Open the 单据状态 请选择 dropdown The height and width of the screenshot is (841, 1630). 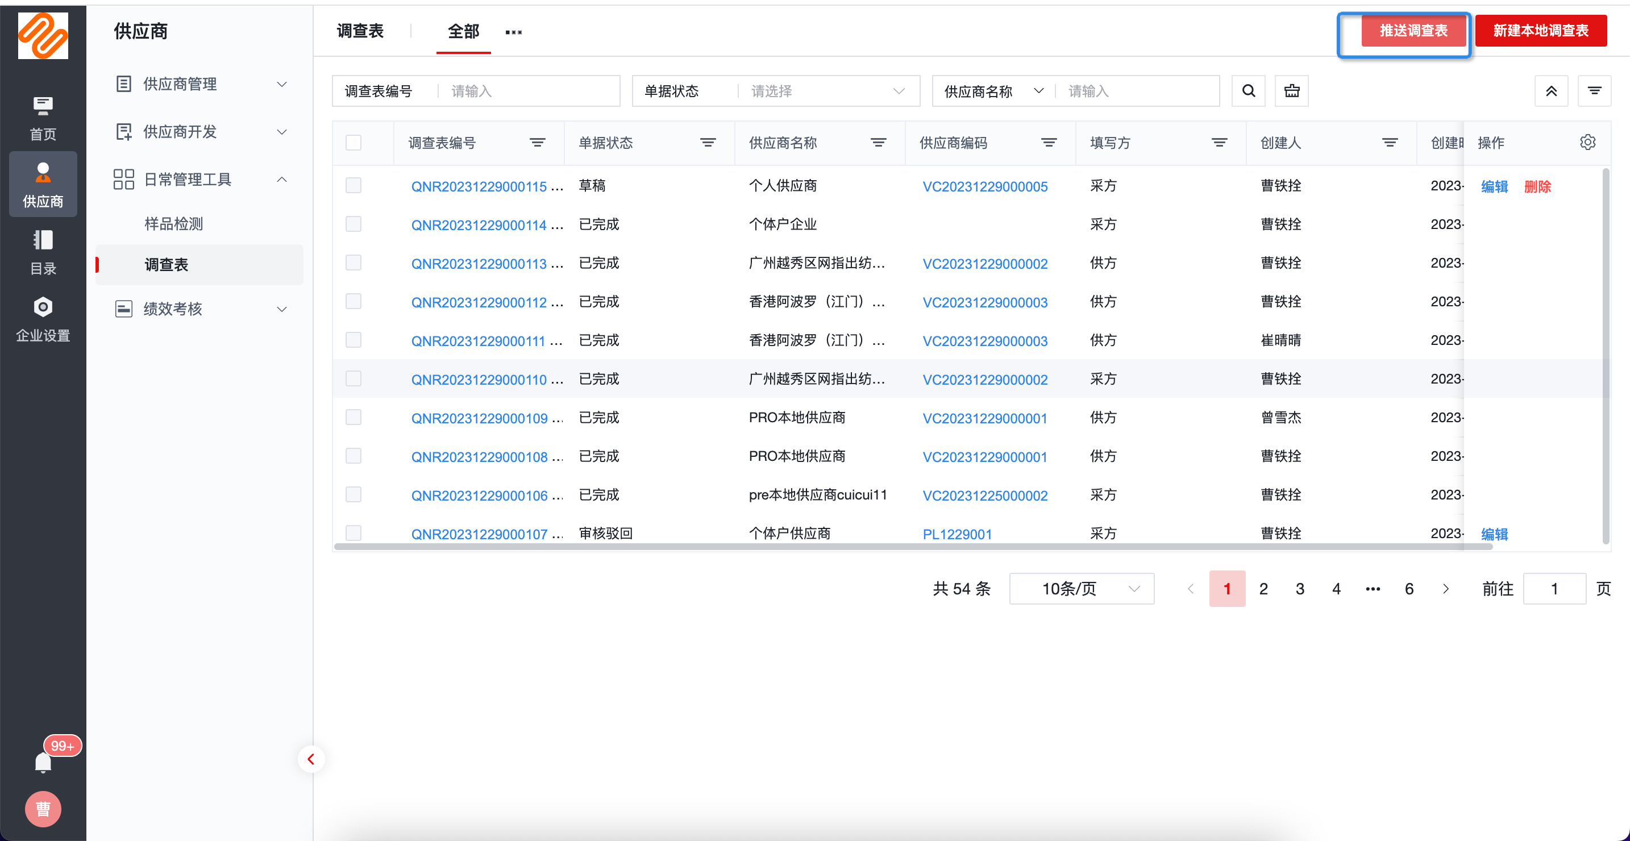(x=828, y=91)
